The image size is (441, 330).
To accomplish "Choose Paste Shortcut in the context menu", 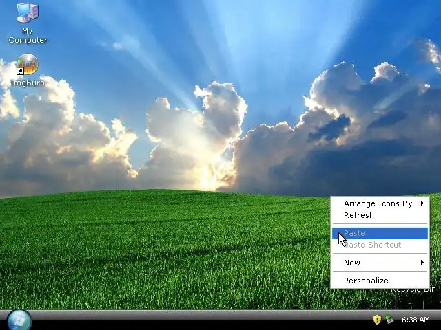I will pyautogui.click(x=380, y=245).
